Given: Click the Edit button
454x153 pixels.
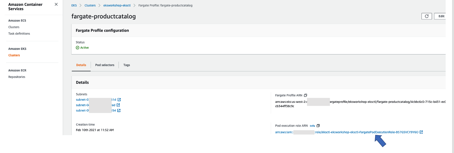Looking at the screenshot, I should coord(440,16).
